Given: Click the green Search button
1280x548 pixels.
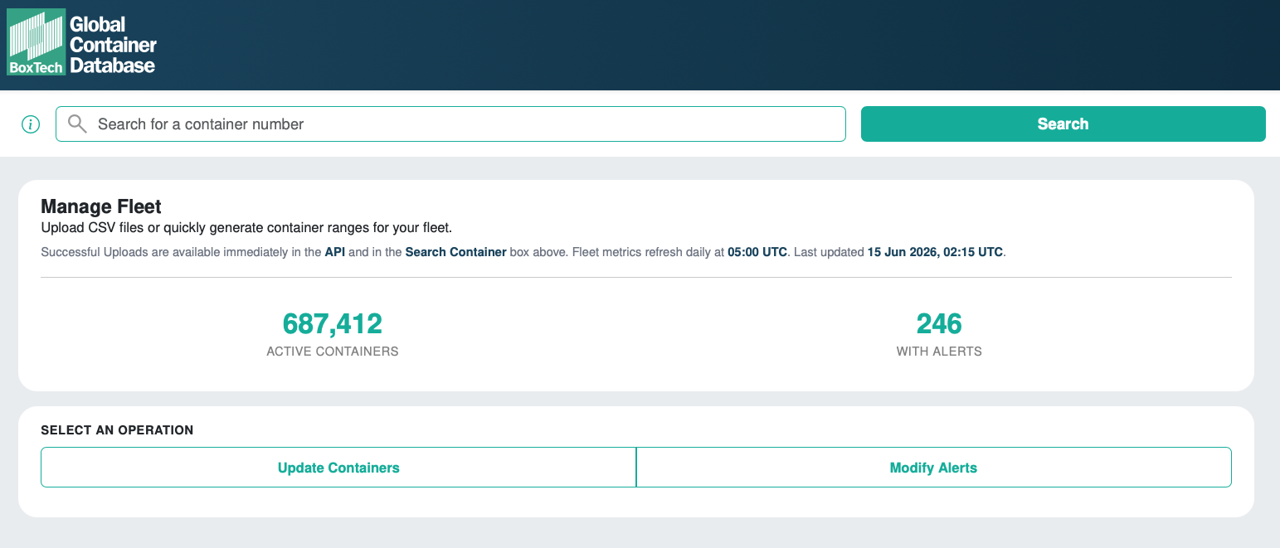Looking at the screenshot, I should point(1063,124).
